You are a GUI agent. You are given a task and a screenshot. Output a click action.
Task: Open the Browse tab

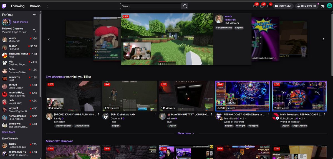[35, 6]
